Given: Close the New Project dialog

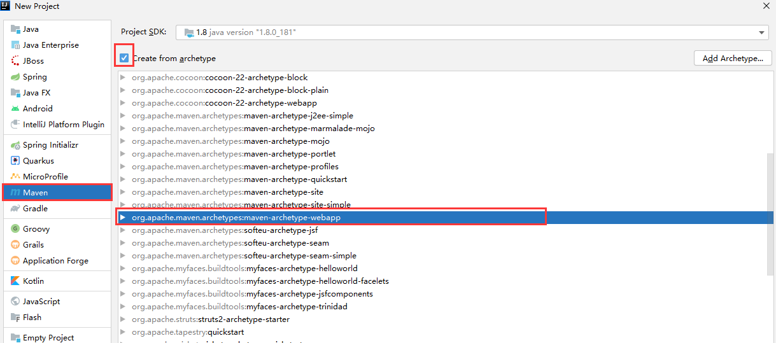Looking at the screenshot, I should click(766, 6).
